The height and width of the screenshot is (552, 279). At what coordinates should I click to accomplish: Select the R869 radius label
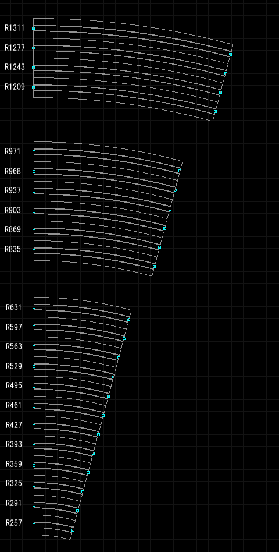(13, 230)
